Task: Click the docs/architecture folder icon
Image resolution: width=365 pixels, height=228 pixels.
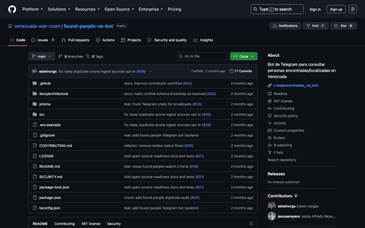Action: click(35, 94)
